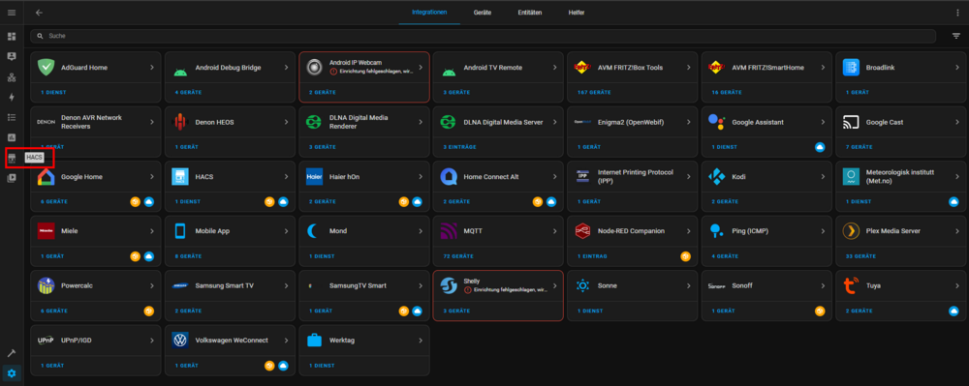Screen dimensions: 969x386
Task: Open the Logbook list sidebar icon
Action: pos(11,117)
